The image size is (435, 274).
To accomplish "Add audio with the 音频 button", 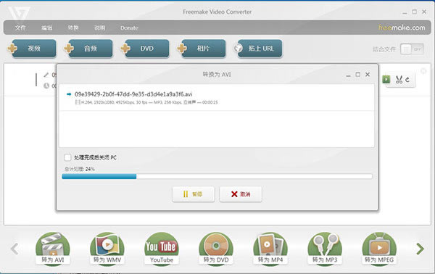I will [x=91, y=49].
